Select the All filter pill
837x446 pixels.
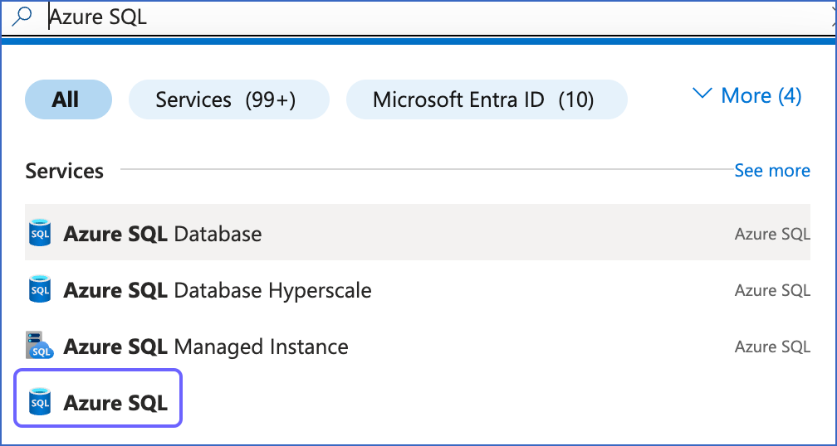coord(68,99)
